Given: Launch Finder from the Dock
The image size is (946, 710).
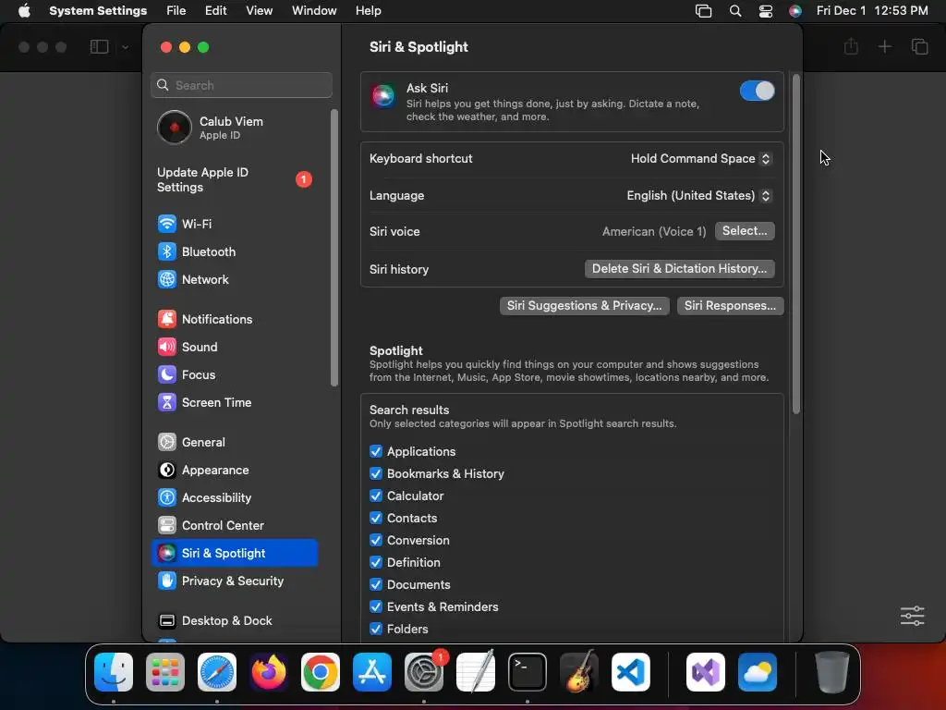Looking at the screenshot, I should coord(114,672).
